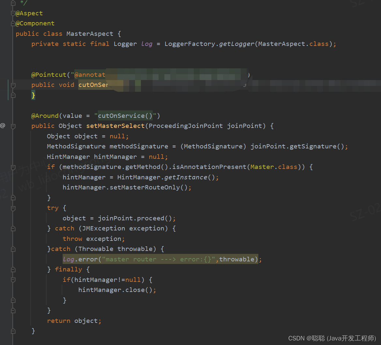
Task: Click Master in Master.class
Action: click(262, 167)
